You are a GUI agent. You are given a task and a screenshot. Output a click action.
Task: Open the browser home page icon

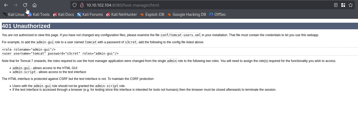pos(34,5)
